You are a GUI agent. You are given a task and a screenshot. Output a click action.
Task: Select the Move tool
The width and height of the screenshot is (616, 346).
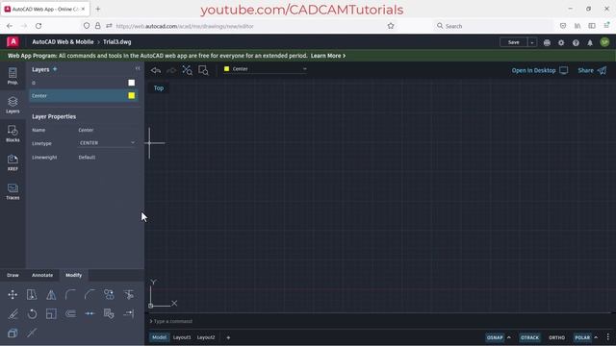[13, 295]
